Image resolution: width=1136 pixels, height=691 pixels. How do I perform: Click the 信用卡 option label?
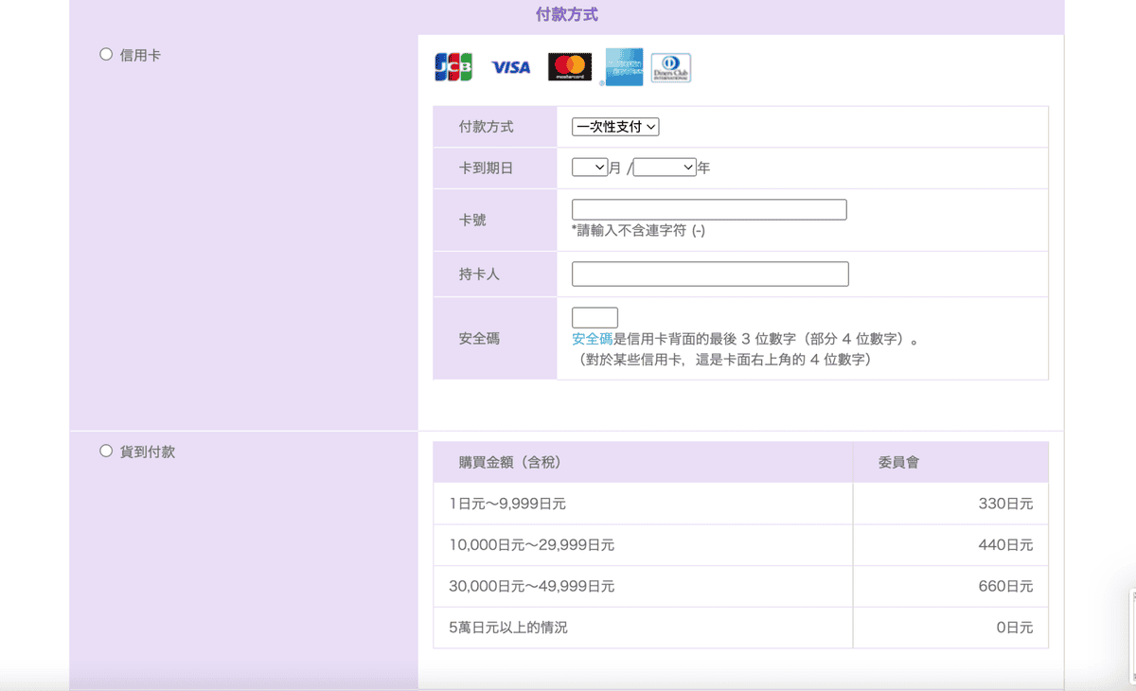(140, 55)
